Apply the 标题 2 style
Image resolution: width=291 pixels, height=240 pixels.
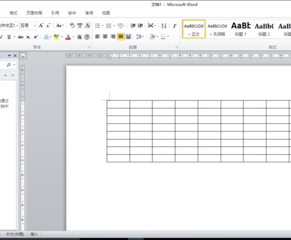pyautogui.click(x=264, y=29)
